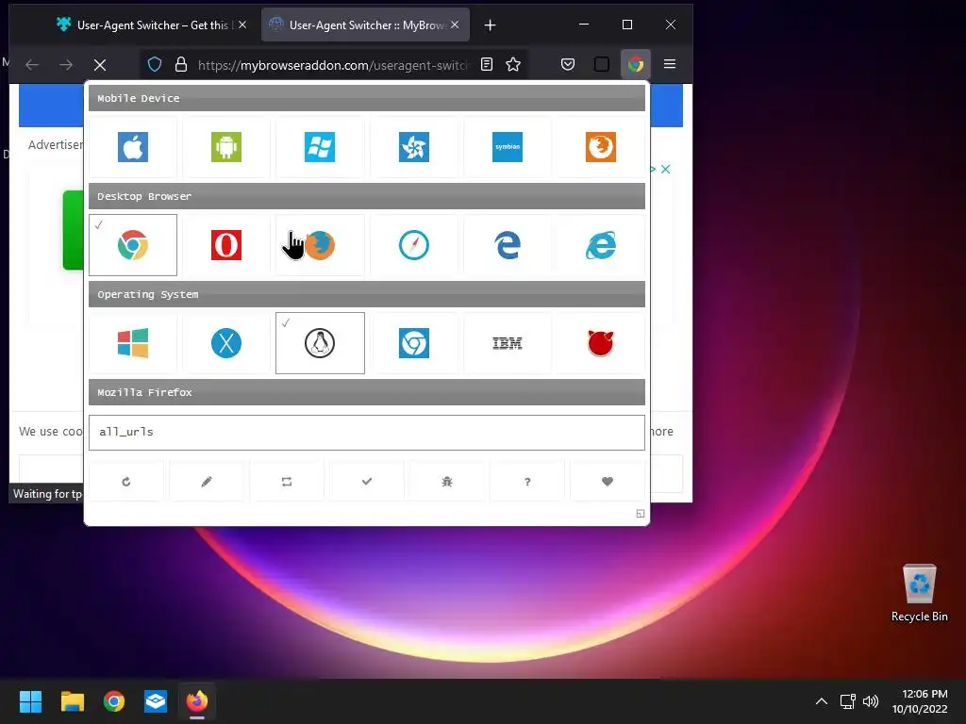Select the Chrome desktop browser tile
Screen dimensions: 966x724
pos(133,245)
